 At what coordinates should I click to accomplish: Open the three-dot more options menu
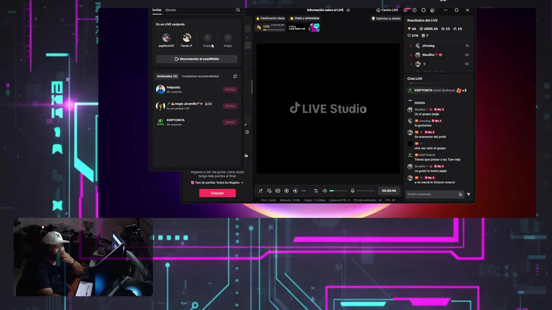(x=304, y=191)
